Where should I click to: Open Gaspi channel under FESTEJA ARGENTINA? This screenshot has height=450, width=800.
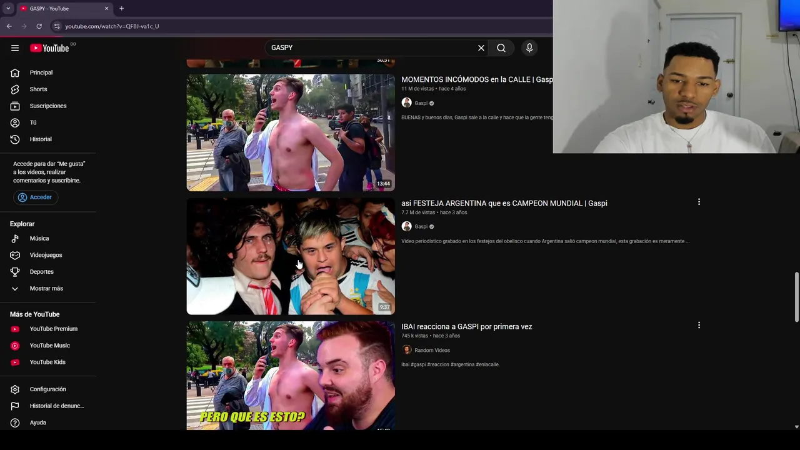click(x=421, y=227)
